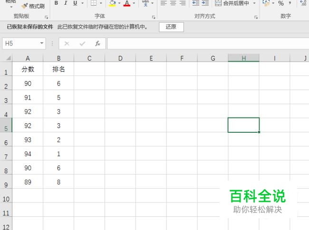The width and height of the screenshot is (309, 230).
Task: Select column F header
Action: click(x=182, y=58)
